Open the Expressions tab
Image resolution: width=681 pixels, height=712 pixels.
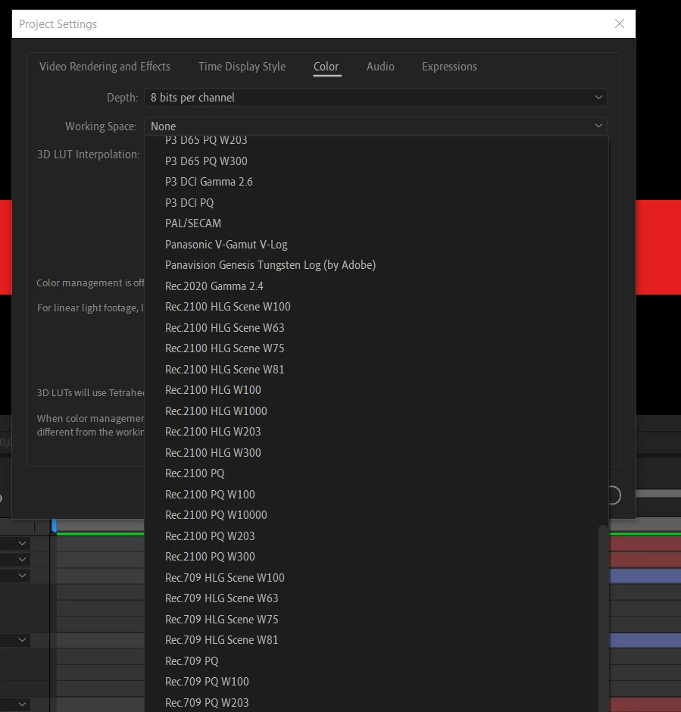pyautogui.click(x=449, y=67)
